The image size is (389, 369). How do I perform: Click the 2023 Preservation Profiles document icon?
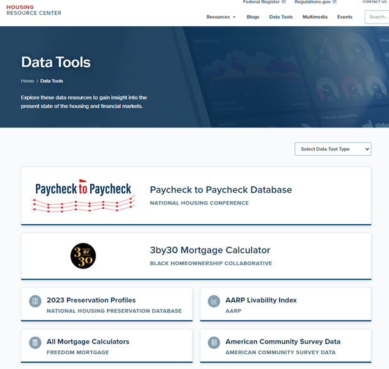[x=35, y=301]
